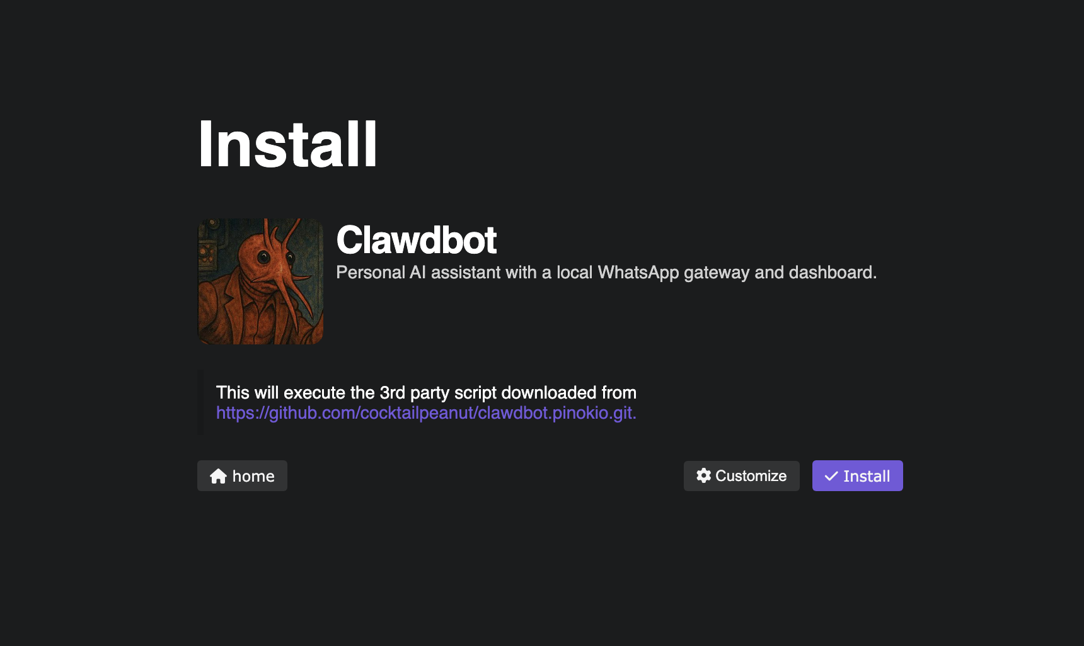Image resolution: width=1084 pixels, height=646 pixels.
Task: Click the creature's face in the app icon
Action: pyautogui.click(x=268, y=255)
